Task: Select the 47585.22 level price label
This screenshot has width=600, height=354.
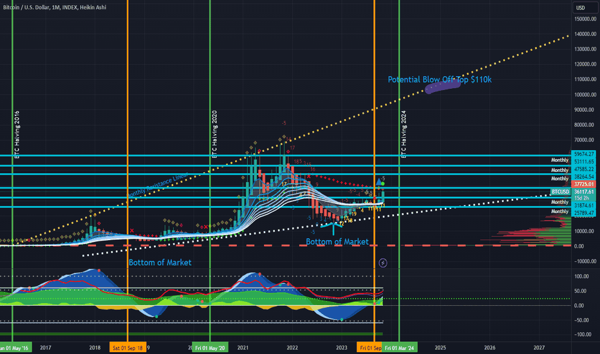Action: [584, 169]
